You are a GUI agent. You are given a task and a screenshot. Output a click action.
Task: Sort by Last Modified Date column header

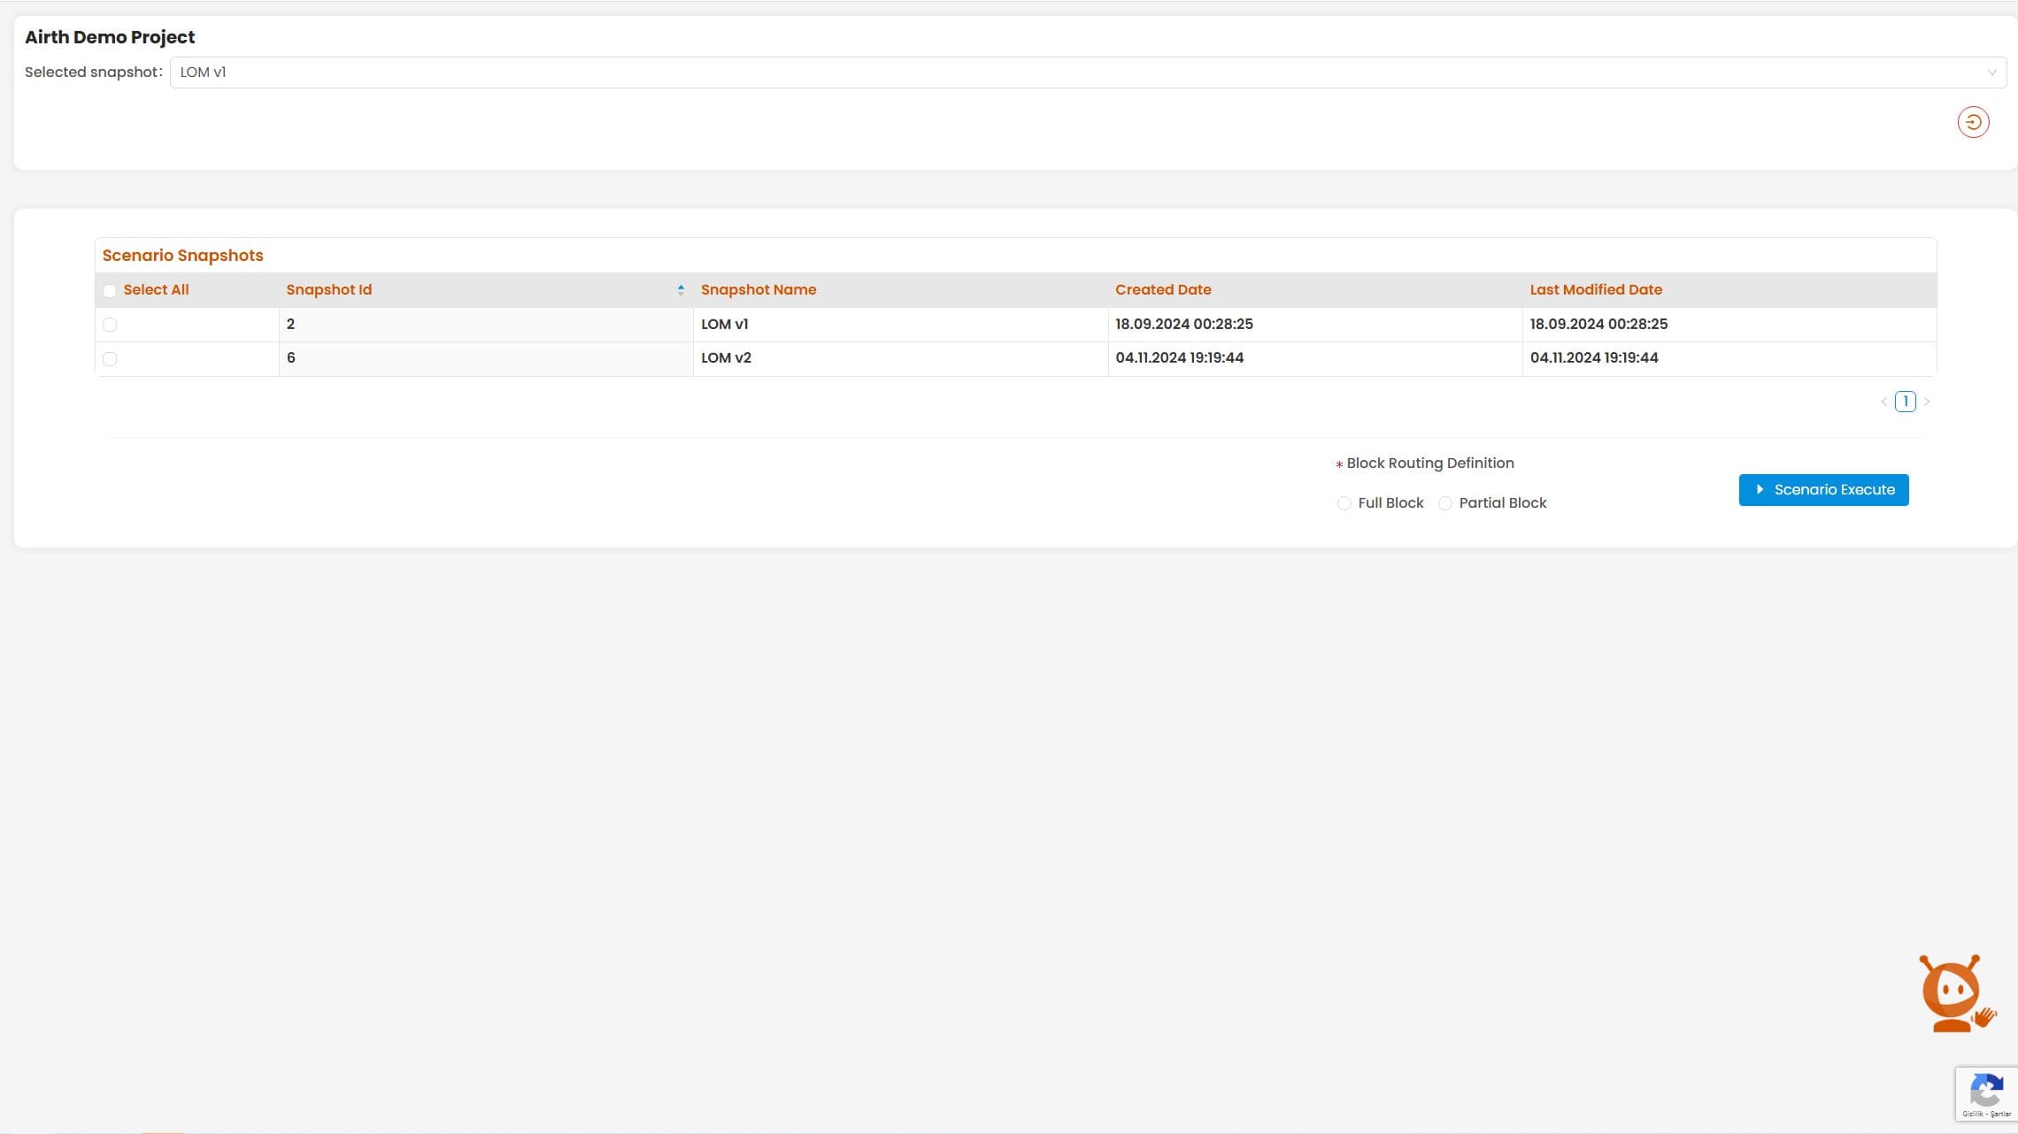tap(1596, 290)
